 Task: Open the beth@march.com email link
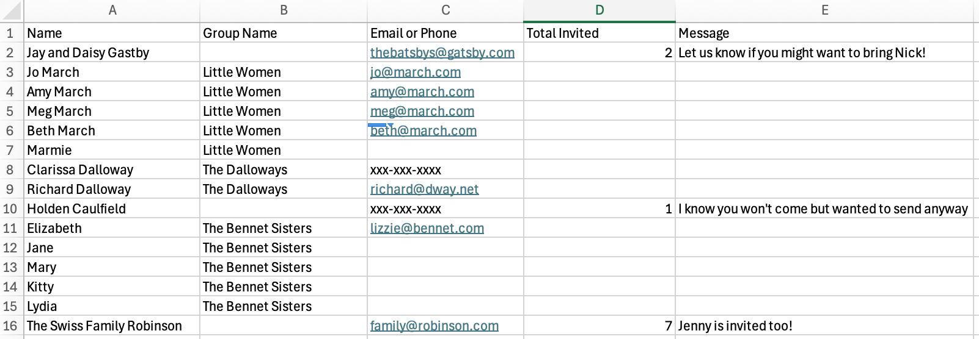pos(424,131)
